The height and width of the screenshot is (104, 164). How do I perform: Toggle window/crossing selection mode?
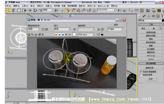tap(24, 11)
